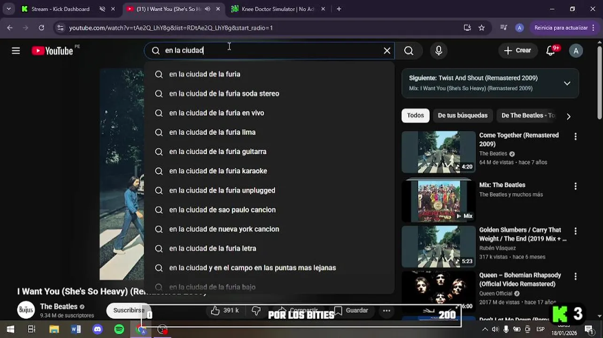Screen dimensions: 603x338
Task: Run the search with the magnifier button
Action: click(x=409, y=51)
